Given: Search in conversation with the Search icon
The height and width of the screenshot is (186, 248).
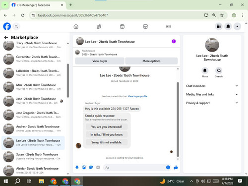Looking at the screenshot, I should pyautogui.click(x=219, y=70).
